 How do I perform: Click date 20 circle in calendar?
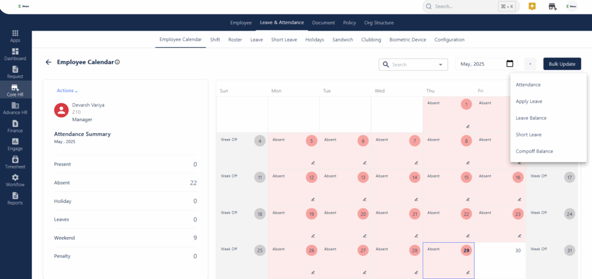(x=363, y=214)
